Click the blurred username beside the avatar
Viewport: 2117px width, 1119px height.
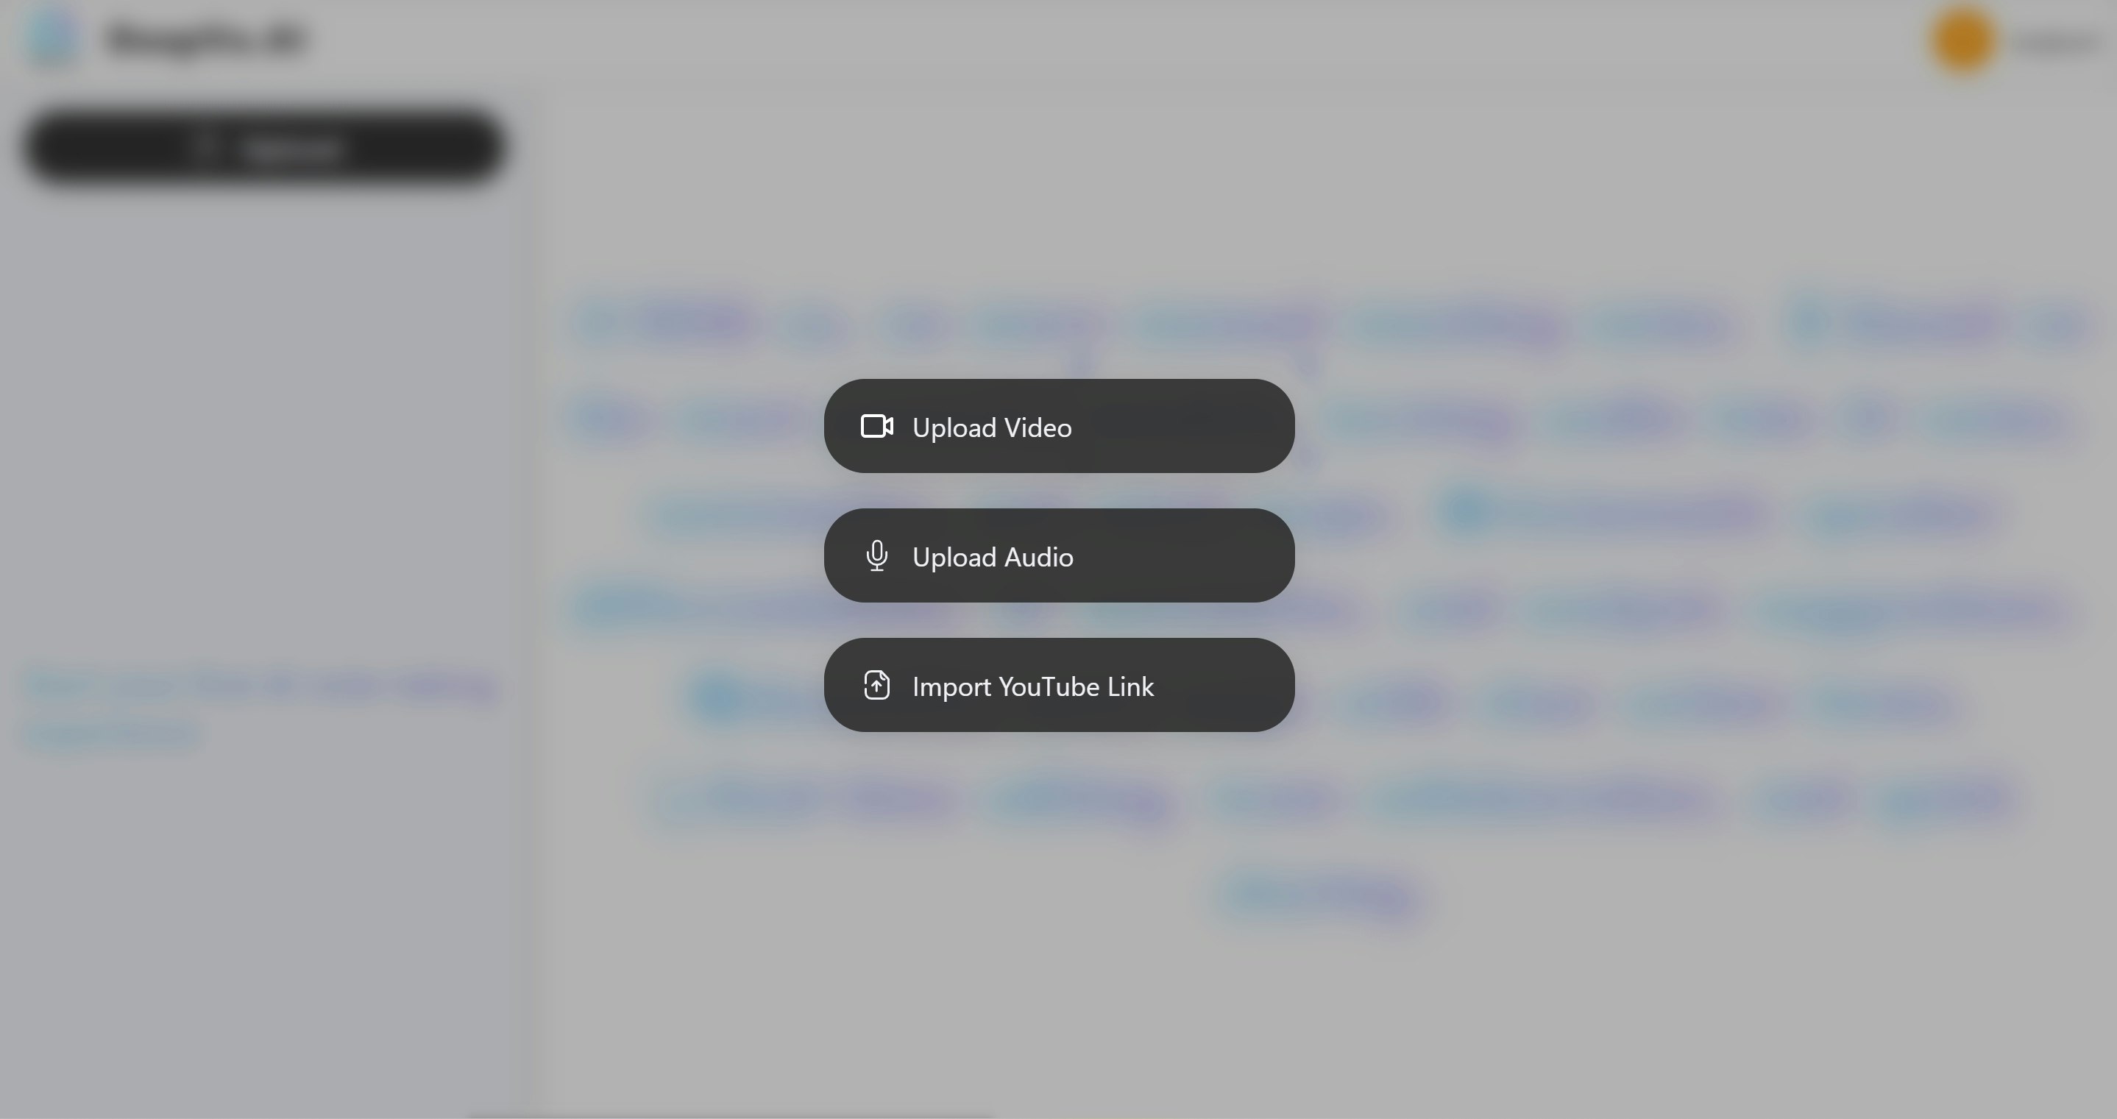coord(2056,41)
